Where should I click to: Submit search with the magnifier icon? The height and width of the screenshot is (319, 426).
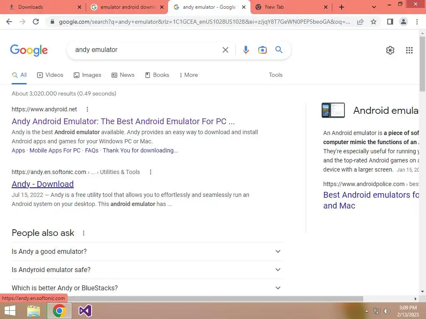pos(279,50)
